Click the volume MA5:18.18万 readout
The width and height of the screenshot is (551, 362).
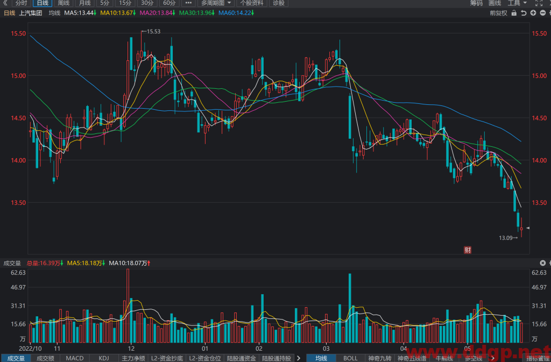[86, 263]
